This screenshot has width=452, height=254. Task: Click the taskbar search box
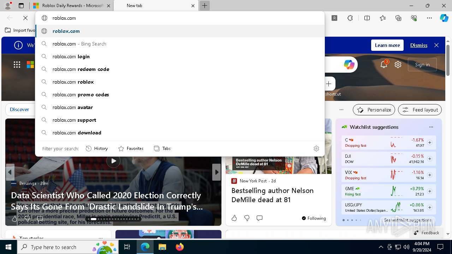pyautogui.click(x=68, y=247)
